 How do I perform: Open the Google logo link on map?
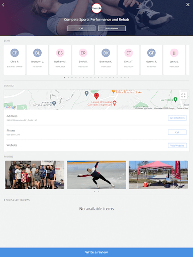point(11,107)
